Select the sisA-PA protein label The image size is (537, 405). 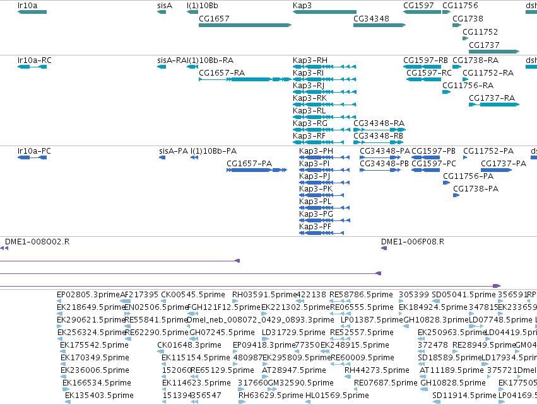[x=174, y=151]
